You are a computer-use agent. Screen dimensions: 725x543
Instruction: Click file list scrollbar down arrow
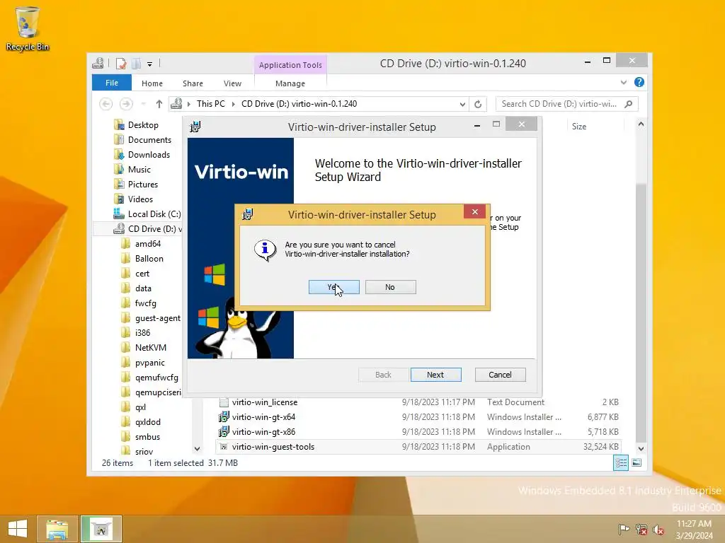641,448
